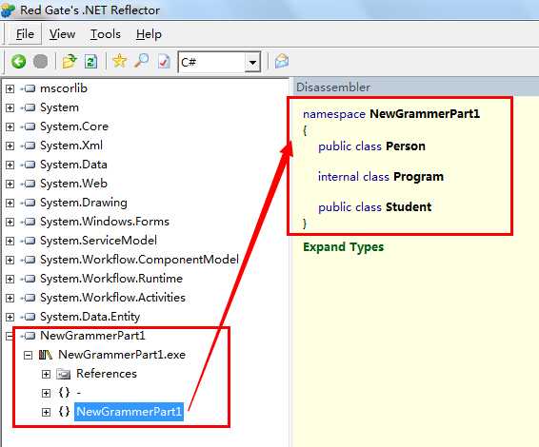Select System.Windows.Forms in the tree
This screenshot has width=539, height=447.
[x=105, y=222]
